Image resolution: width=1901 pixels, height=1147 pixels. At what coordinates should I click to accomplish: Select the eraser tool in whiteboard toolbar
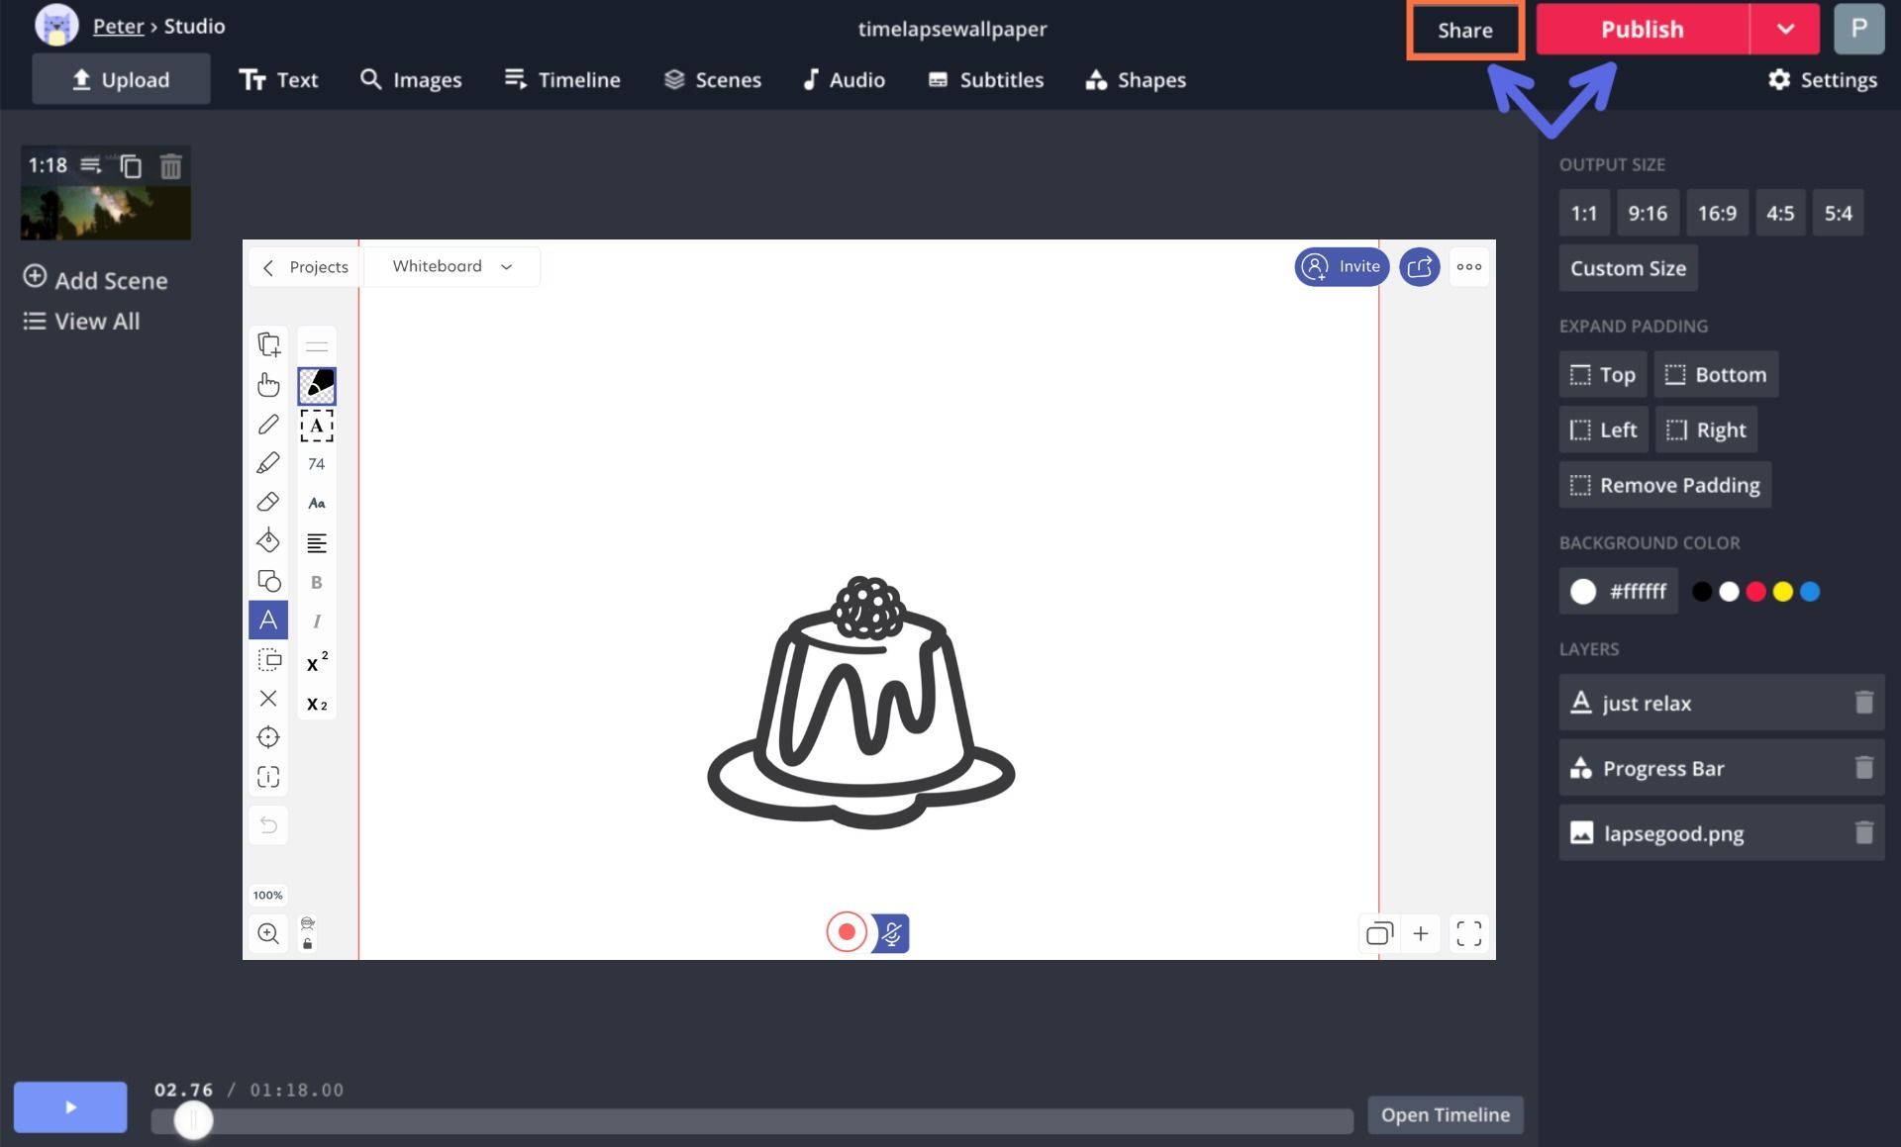[x=267, y=502]
